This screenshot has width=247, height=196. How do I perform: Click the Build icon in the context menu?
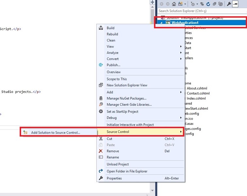pos(101,28)
